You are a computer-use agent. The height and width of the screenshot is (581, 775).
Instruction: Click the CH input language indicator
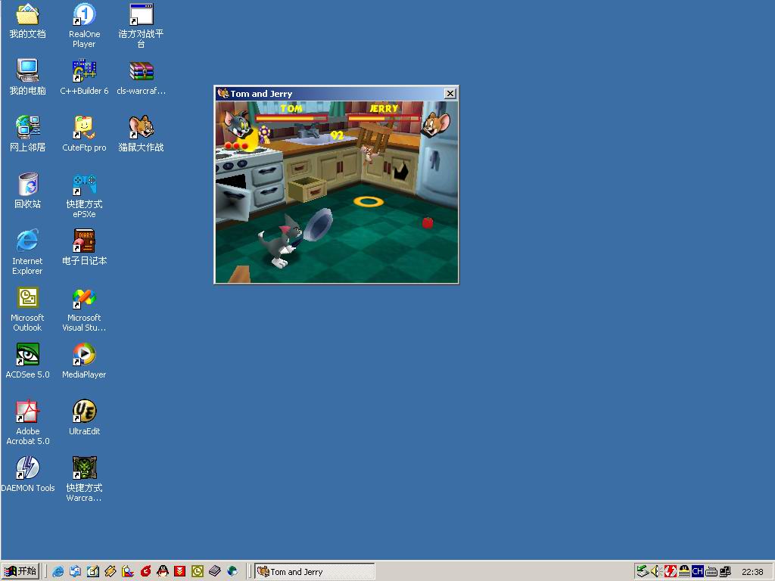697,572
